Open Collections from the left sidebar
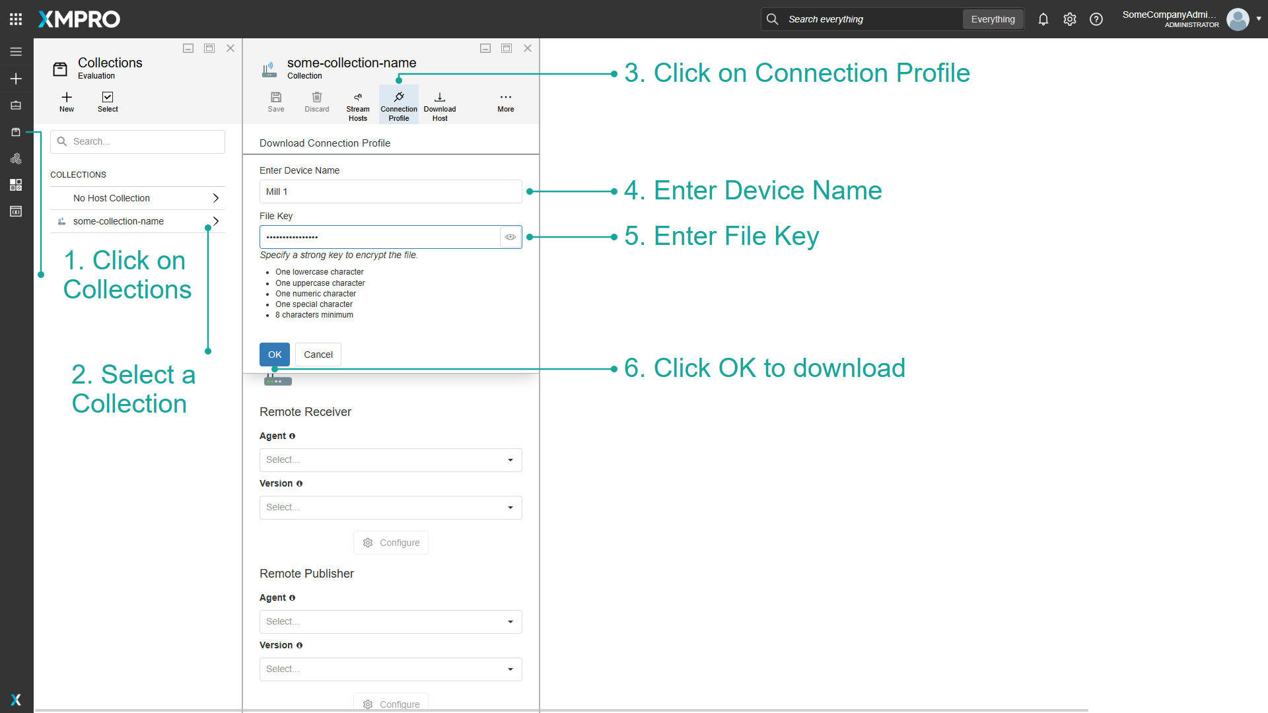 click(16, 132)
